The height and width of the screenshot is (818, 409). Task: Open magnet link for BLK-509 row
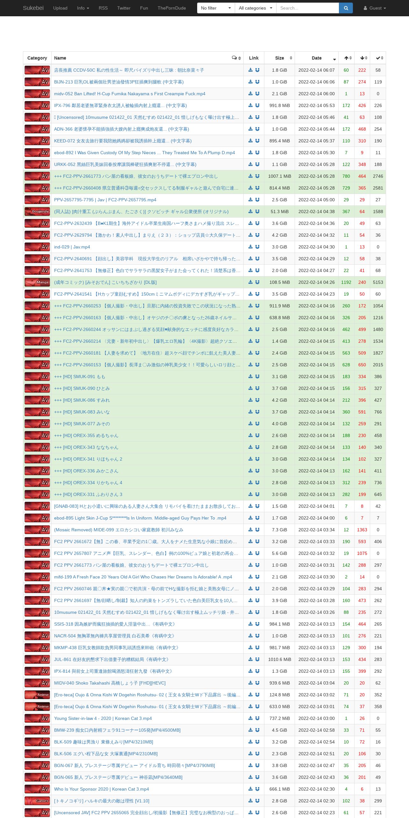pos(257,742)
